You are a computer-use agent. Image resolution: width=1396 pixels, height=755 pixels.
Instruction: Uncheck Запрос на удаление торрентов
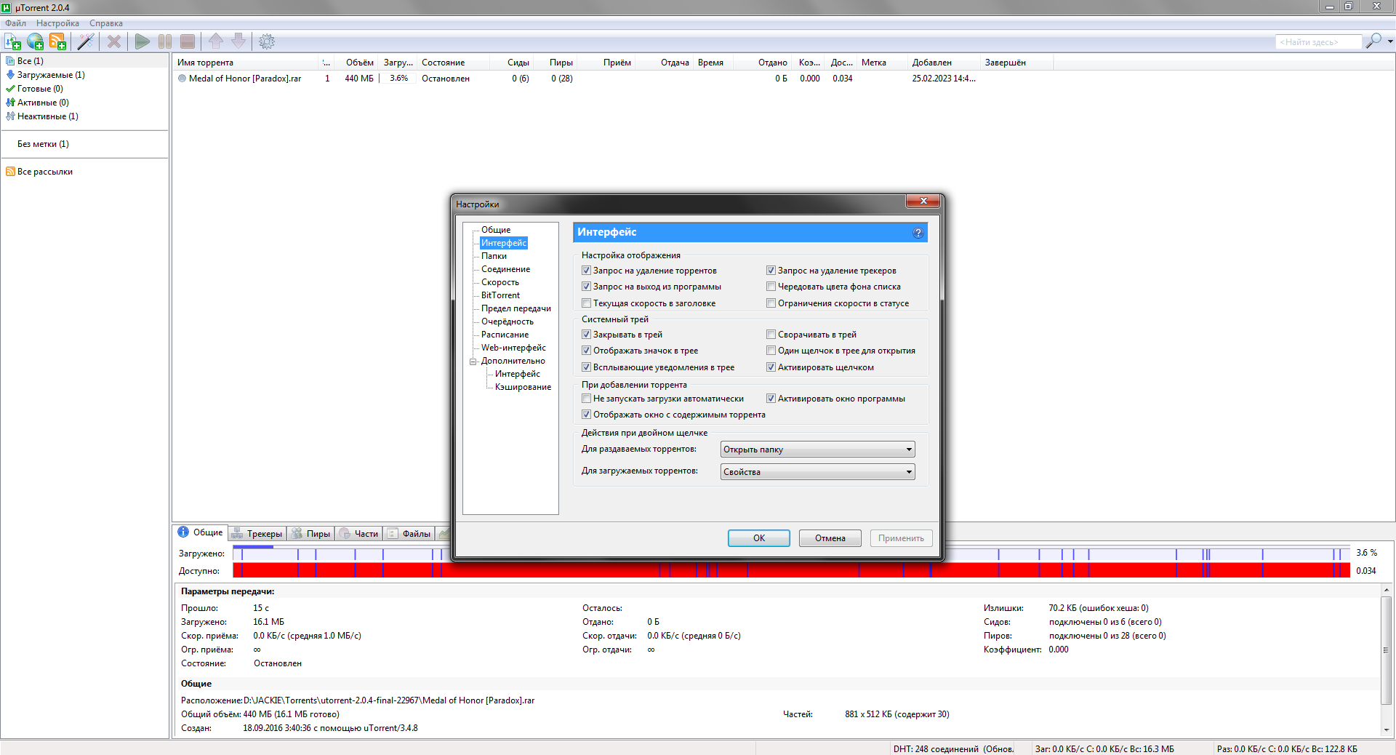(x=586, y=271)
